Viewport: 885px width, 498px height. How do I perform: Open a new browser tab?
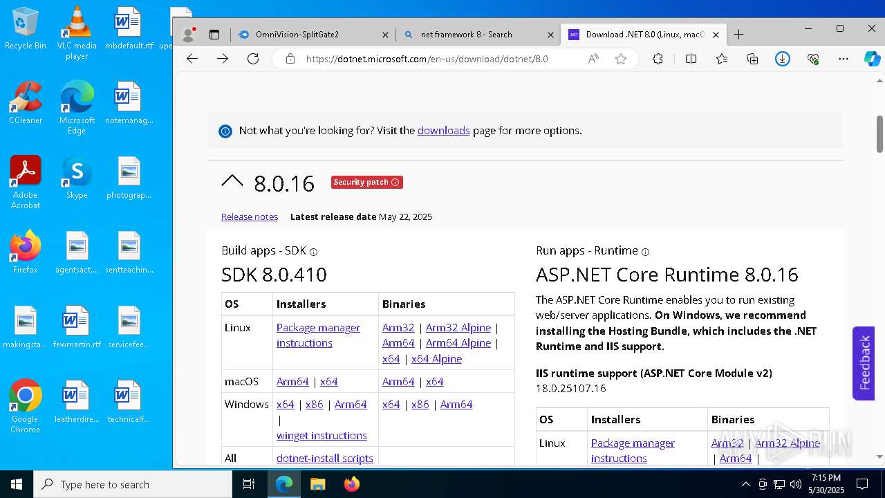(x=738, y=35)
